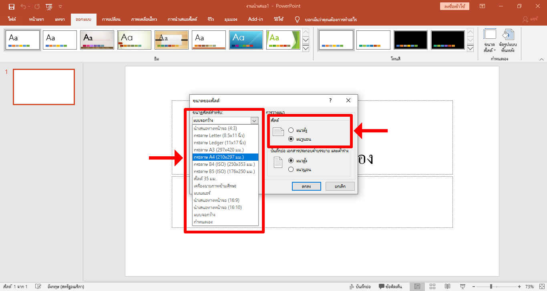
Task: Start Slide Show from status bar icon
Action: click(463, 287)
